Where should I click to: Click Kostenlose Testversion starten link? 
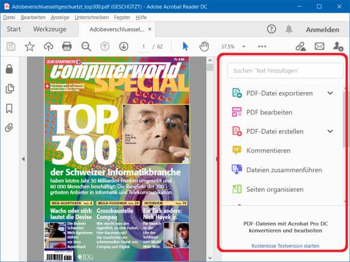point(285,246)
